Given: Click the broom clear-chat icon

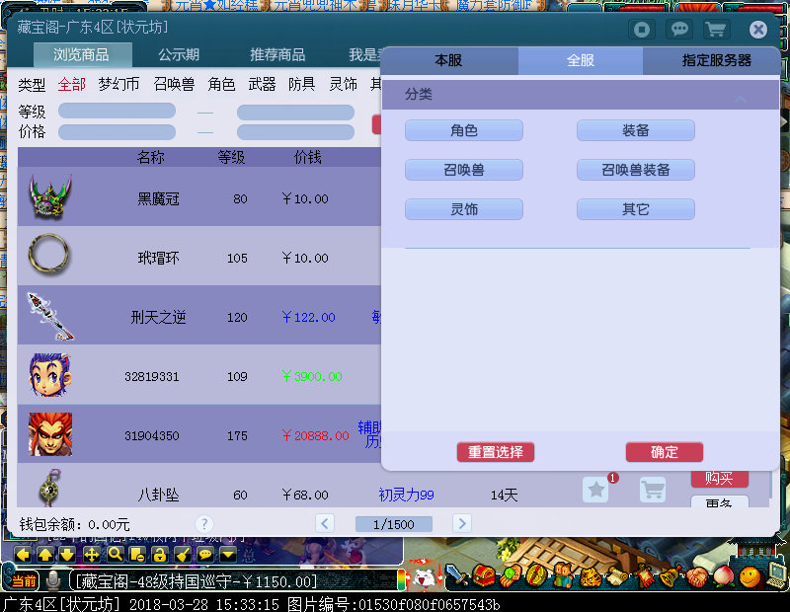Looking at the screenshot, I should (183, 555).
